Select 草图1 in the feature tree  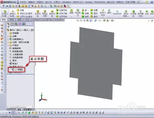point(18,70)
